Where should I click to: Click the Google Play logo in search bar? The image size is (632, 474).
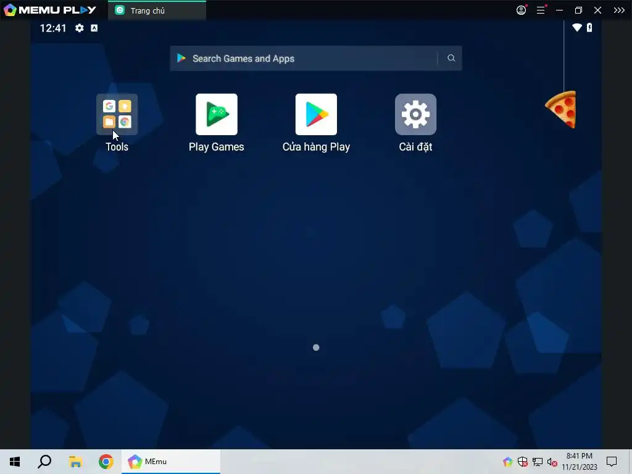pos(181,58)
